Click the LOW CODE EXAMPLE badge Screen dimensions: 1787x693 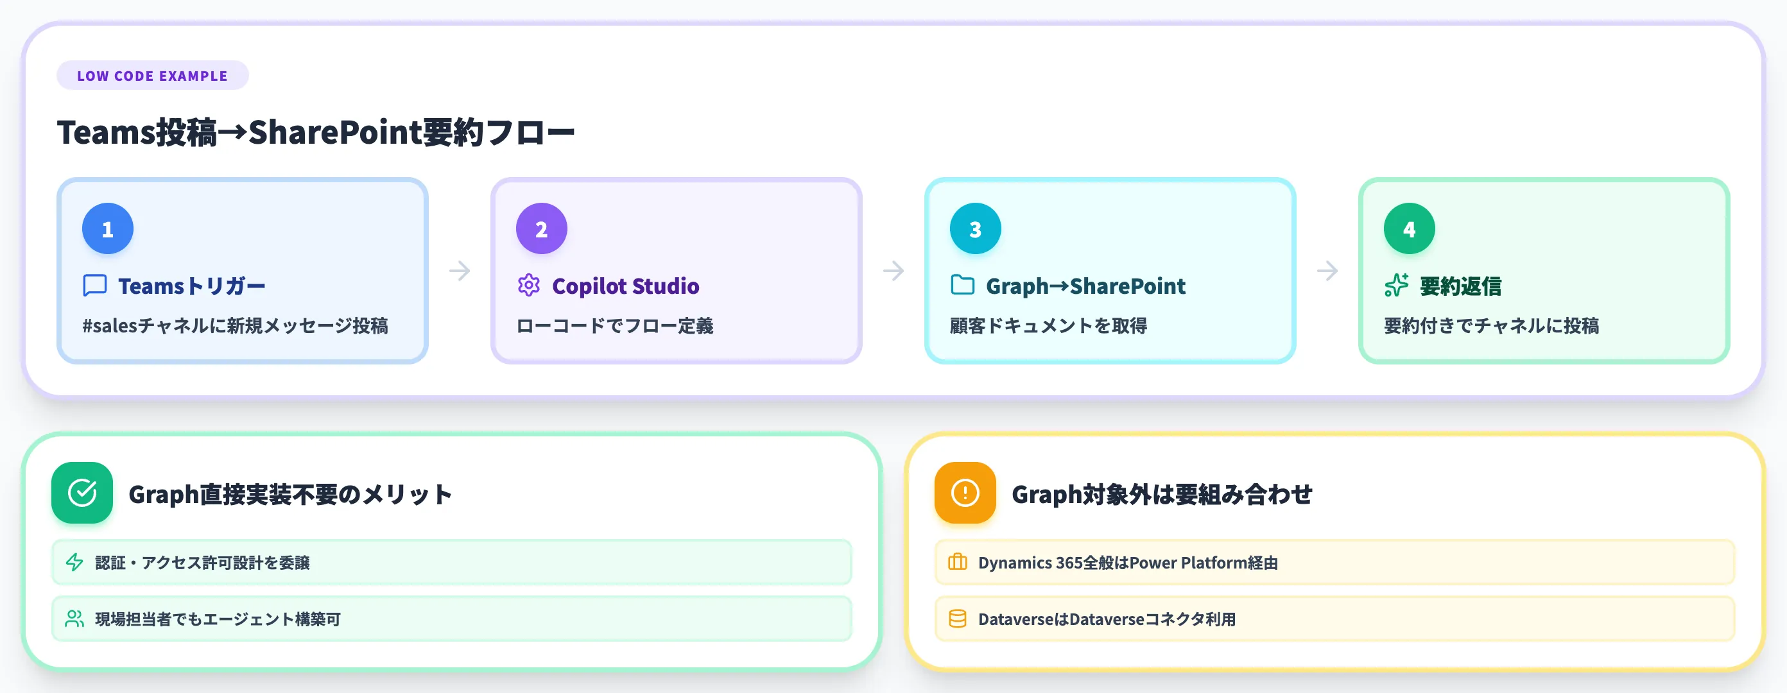coord(153,76)
